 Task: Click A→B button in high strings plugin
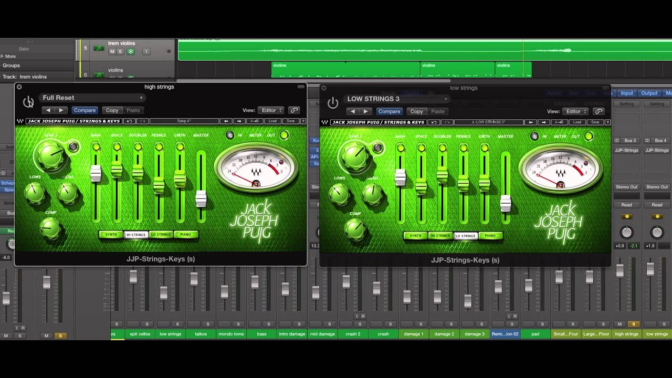pos(254,121)
